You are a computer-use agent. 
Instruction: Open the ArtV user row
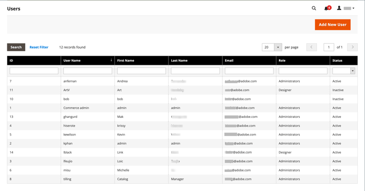pyautogui.click(x=182, y=90)
